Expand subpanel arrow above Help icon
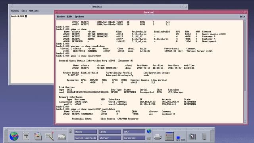The width and height of the screenshot is (254, 143). click(x=192, y=129)
